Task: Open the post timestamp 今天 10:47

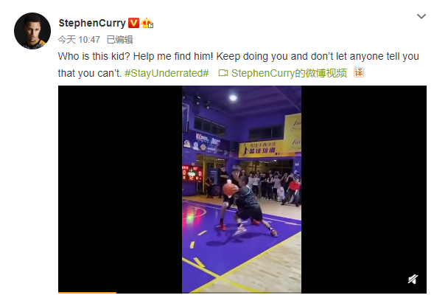Action: pyautogui.click(x=79, y=40)
